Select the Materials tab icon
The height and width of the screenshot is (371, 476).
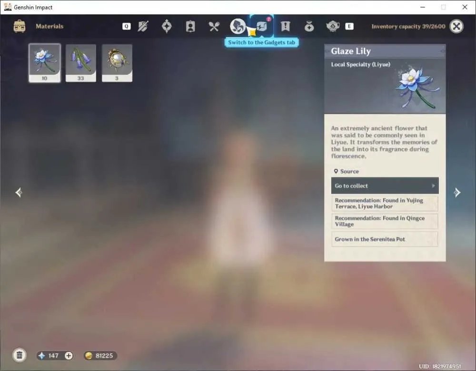click(238, 26)
